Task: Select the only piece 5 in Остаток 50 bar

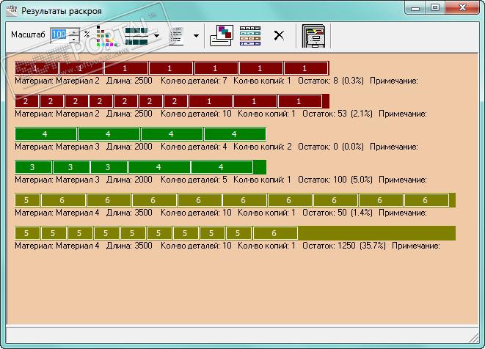Action: coord(28,200)
